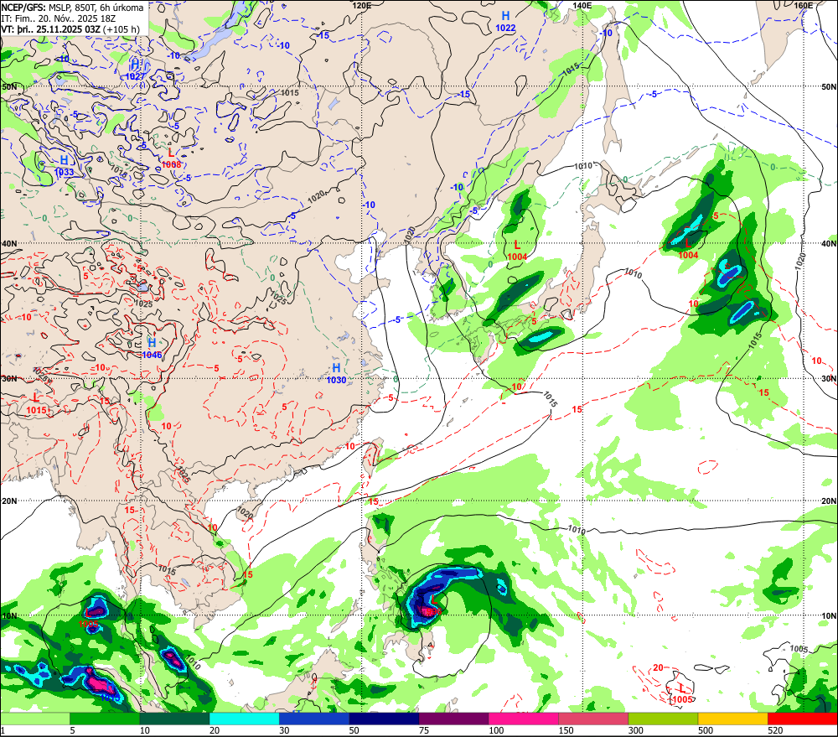The height and width of the screenshot is (737, 838).
Task: Click the legend value 300
Action: 636,730
